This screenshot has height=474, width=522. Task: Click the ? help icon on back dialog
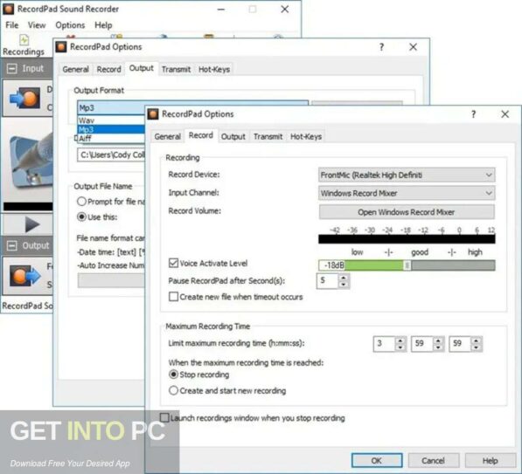pyautogui.click(x=381, y=47)
